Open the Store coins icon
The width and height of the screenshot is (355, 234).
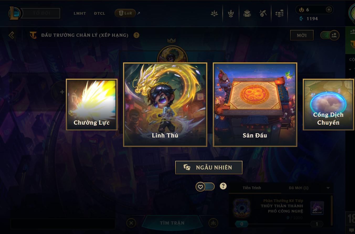pos(279,13)
